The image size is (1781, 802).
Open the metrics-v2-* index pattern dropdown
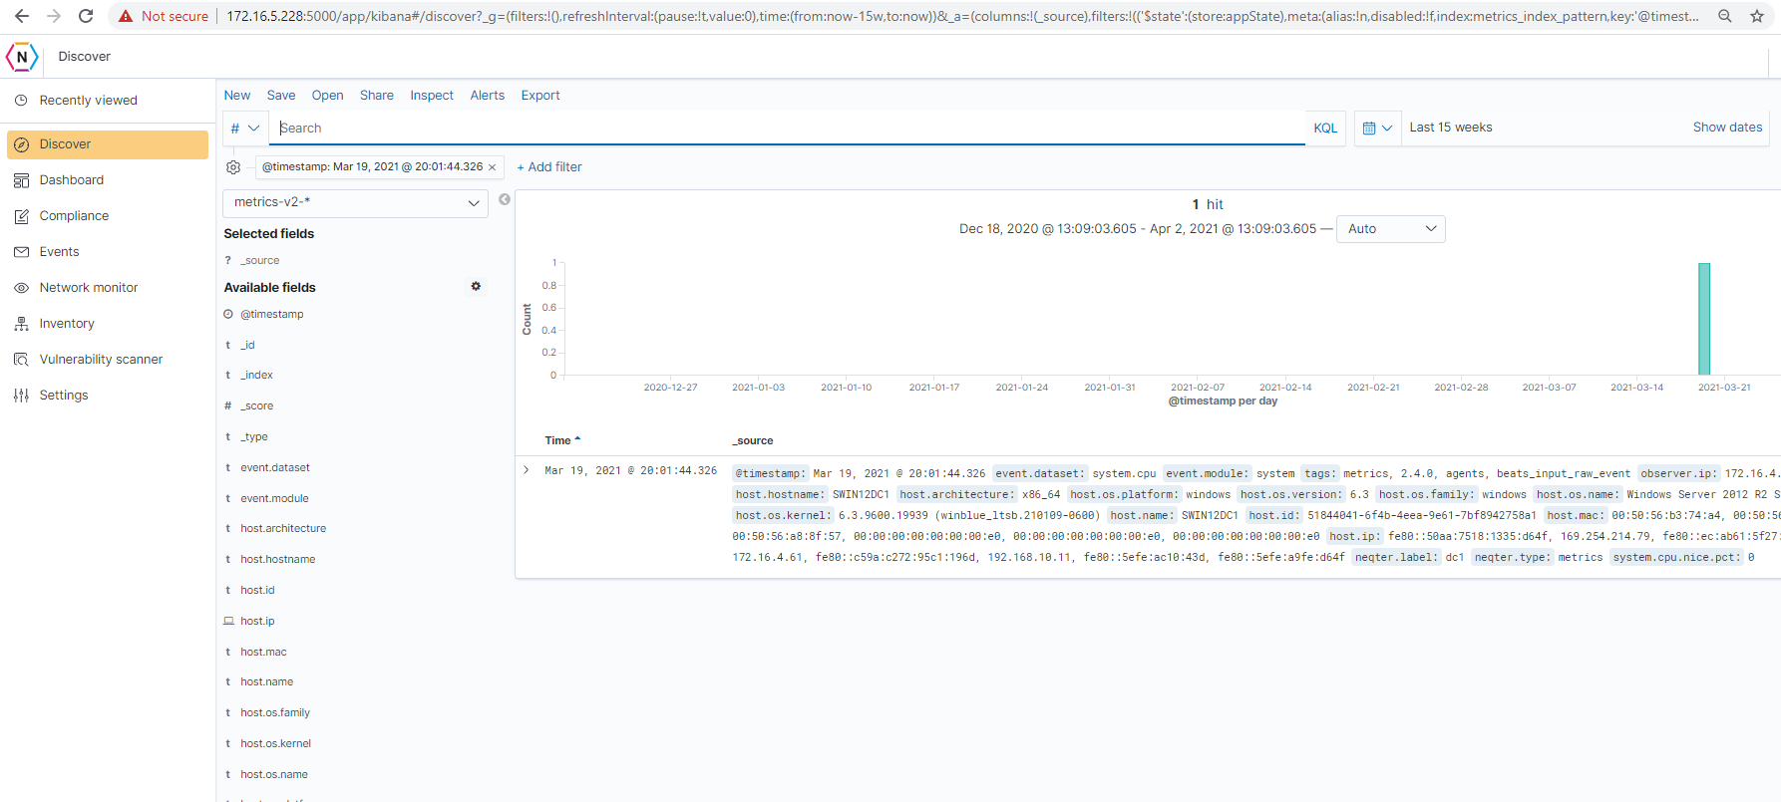coord(355,202)
